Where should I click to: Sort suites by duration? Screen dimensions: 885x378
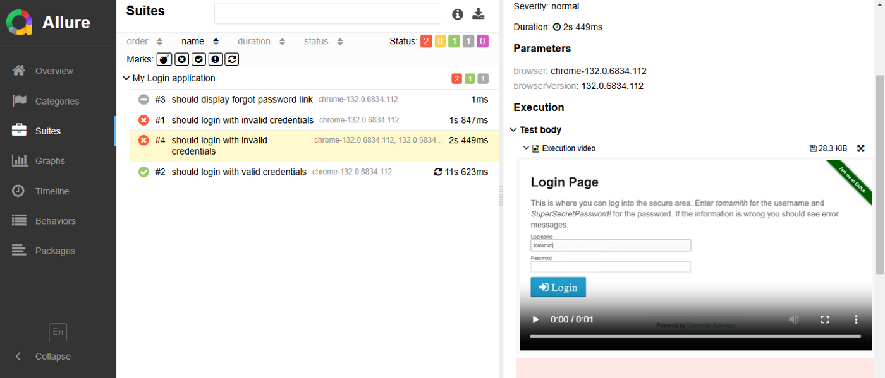261,42
